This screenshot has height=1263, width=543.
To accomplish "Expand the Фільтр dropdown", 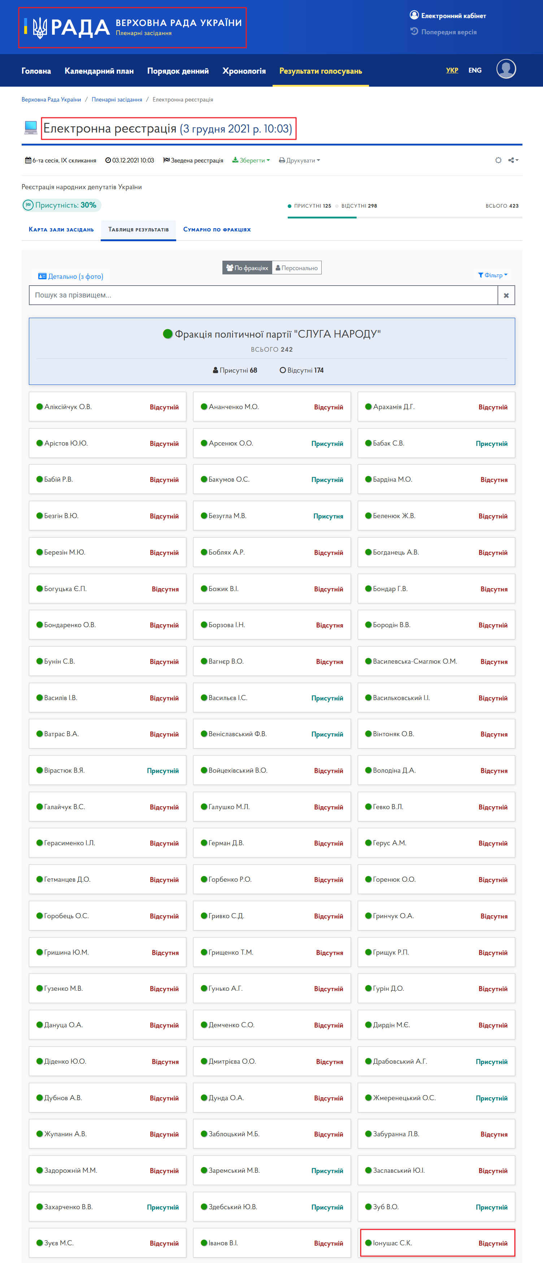I will 492,275.
